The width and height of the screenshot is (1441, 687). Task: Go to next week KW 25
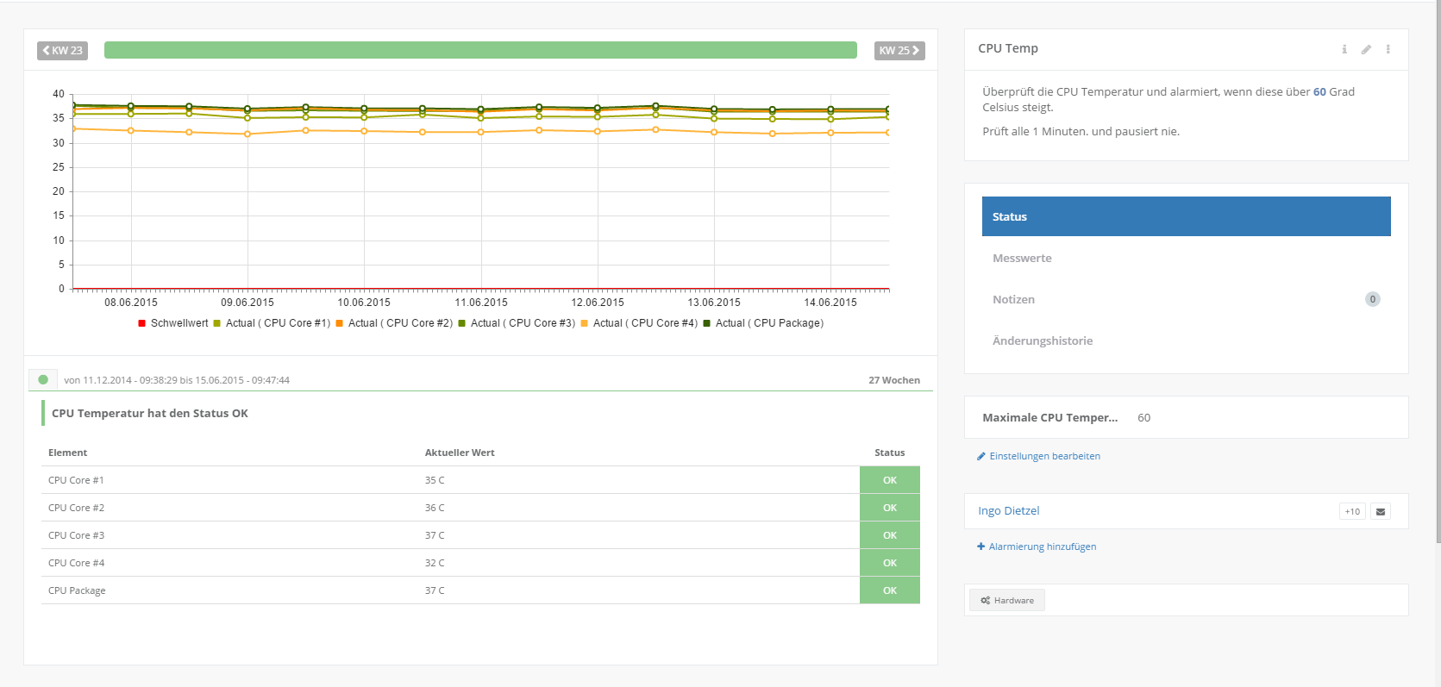coord(899,51)
